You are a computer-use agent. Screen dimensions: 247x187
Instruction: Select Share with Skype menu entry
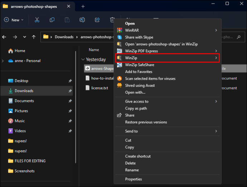tap(139, 37)
